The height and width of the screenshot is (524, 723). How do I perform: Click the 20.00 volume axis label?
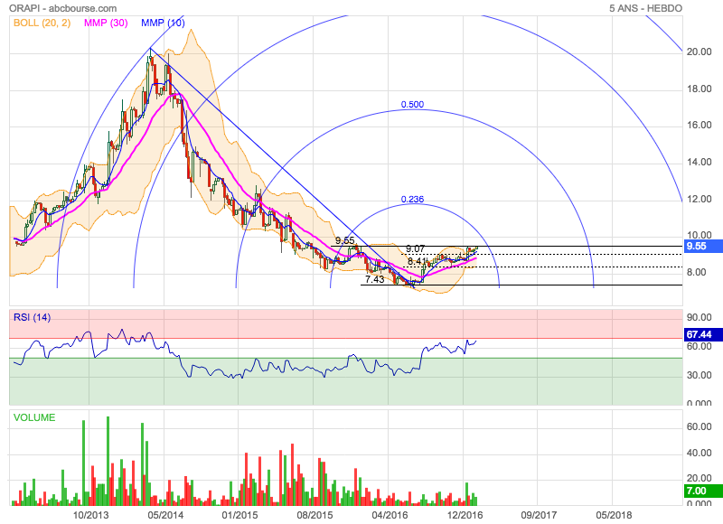699,478
